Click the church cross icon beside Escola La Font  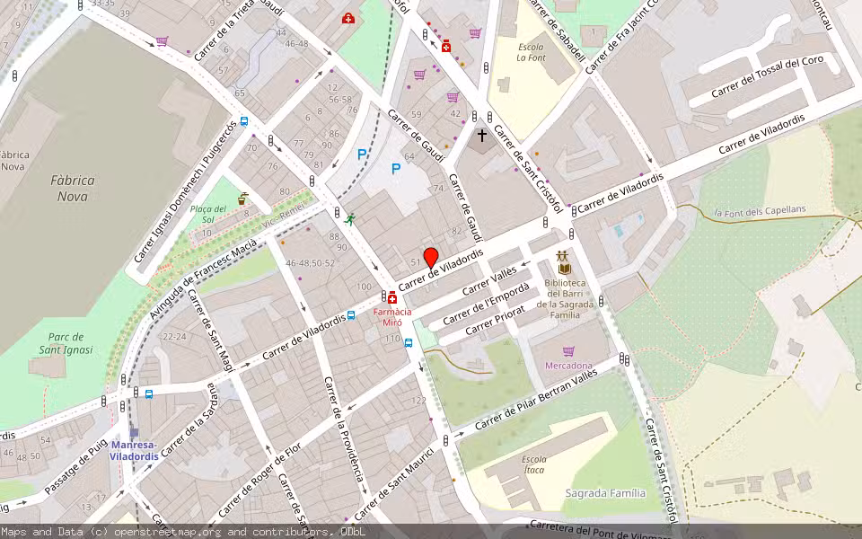tap(482, 136)
